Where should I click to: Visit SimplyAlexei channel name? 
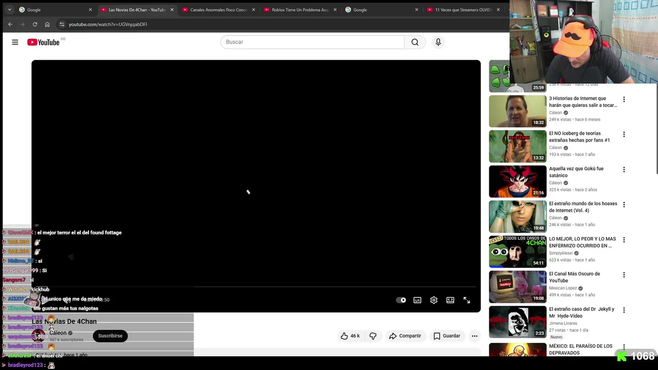click(x=561, y=253)
